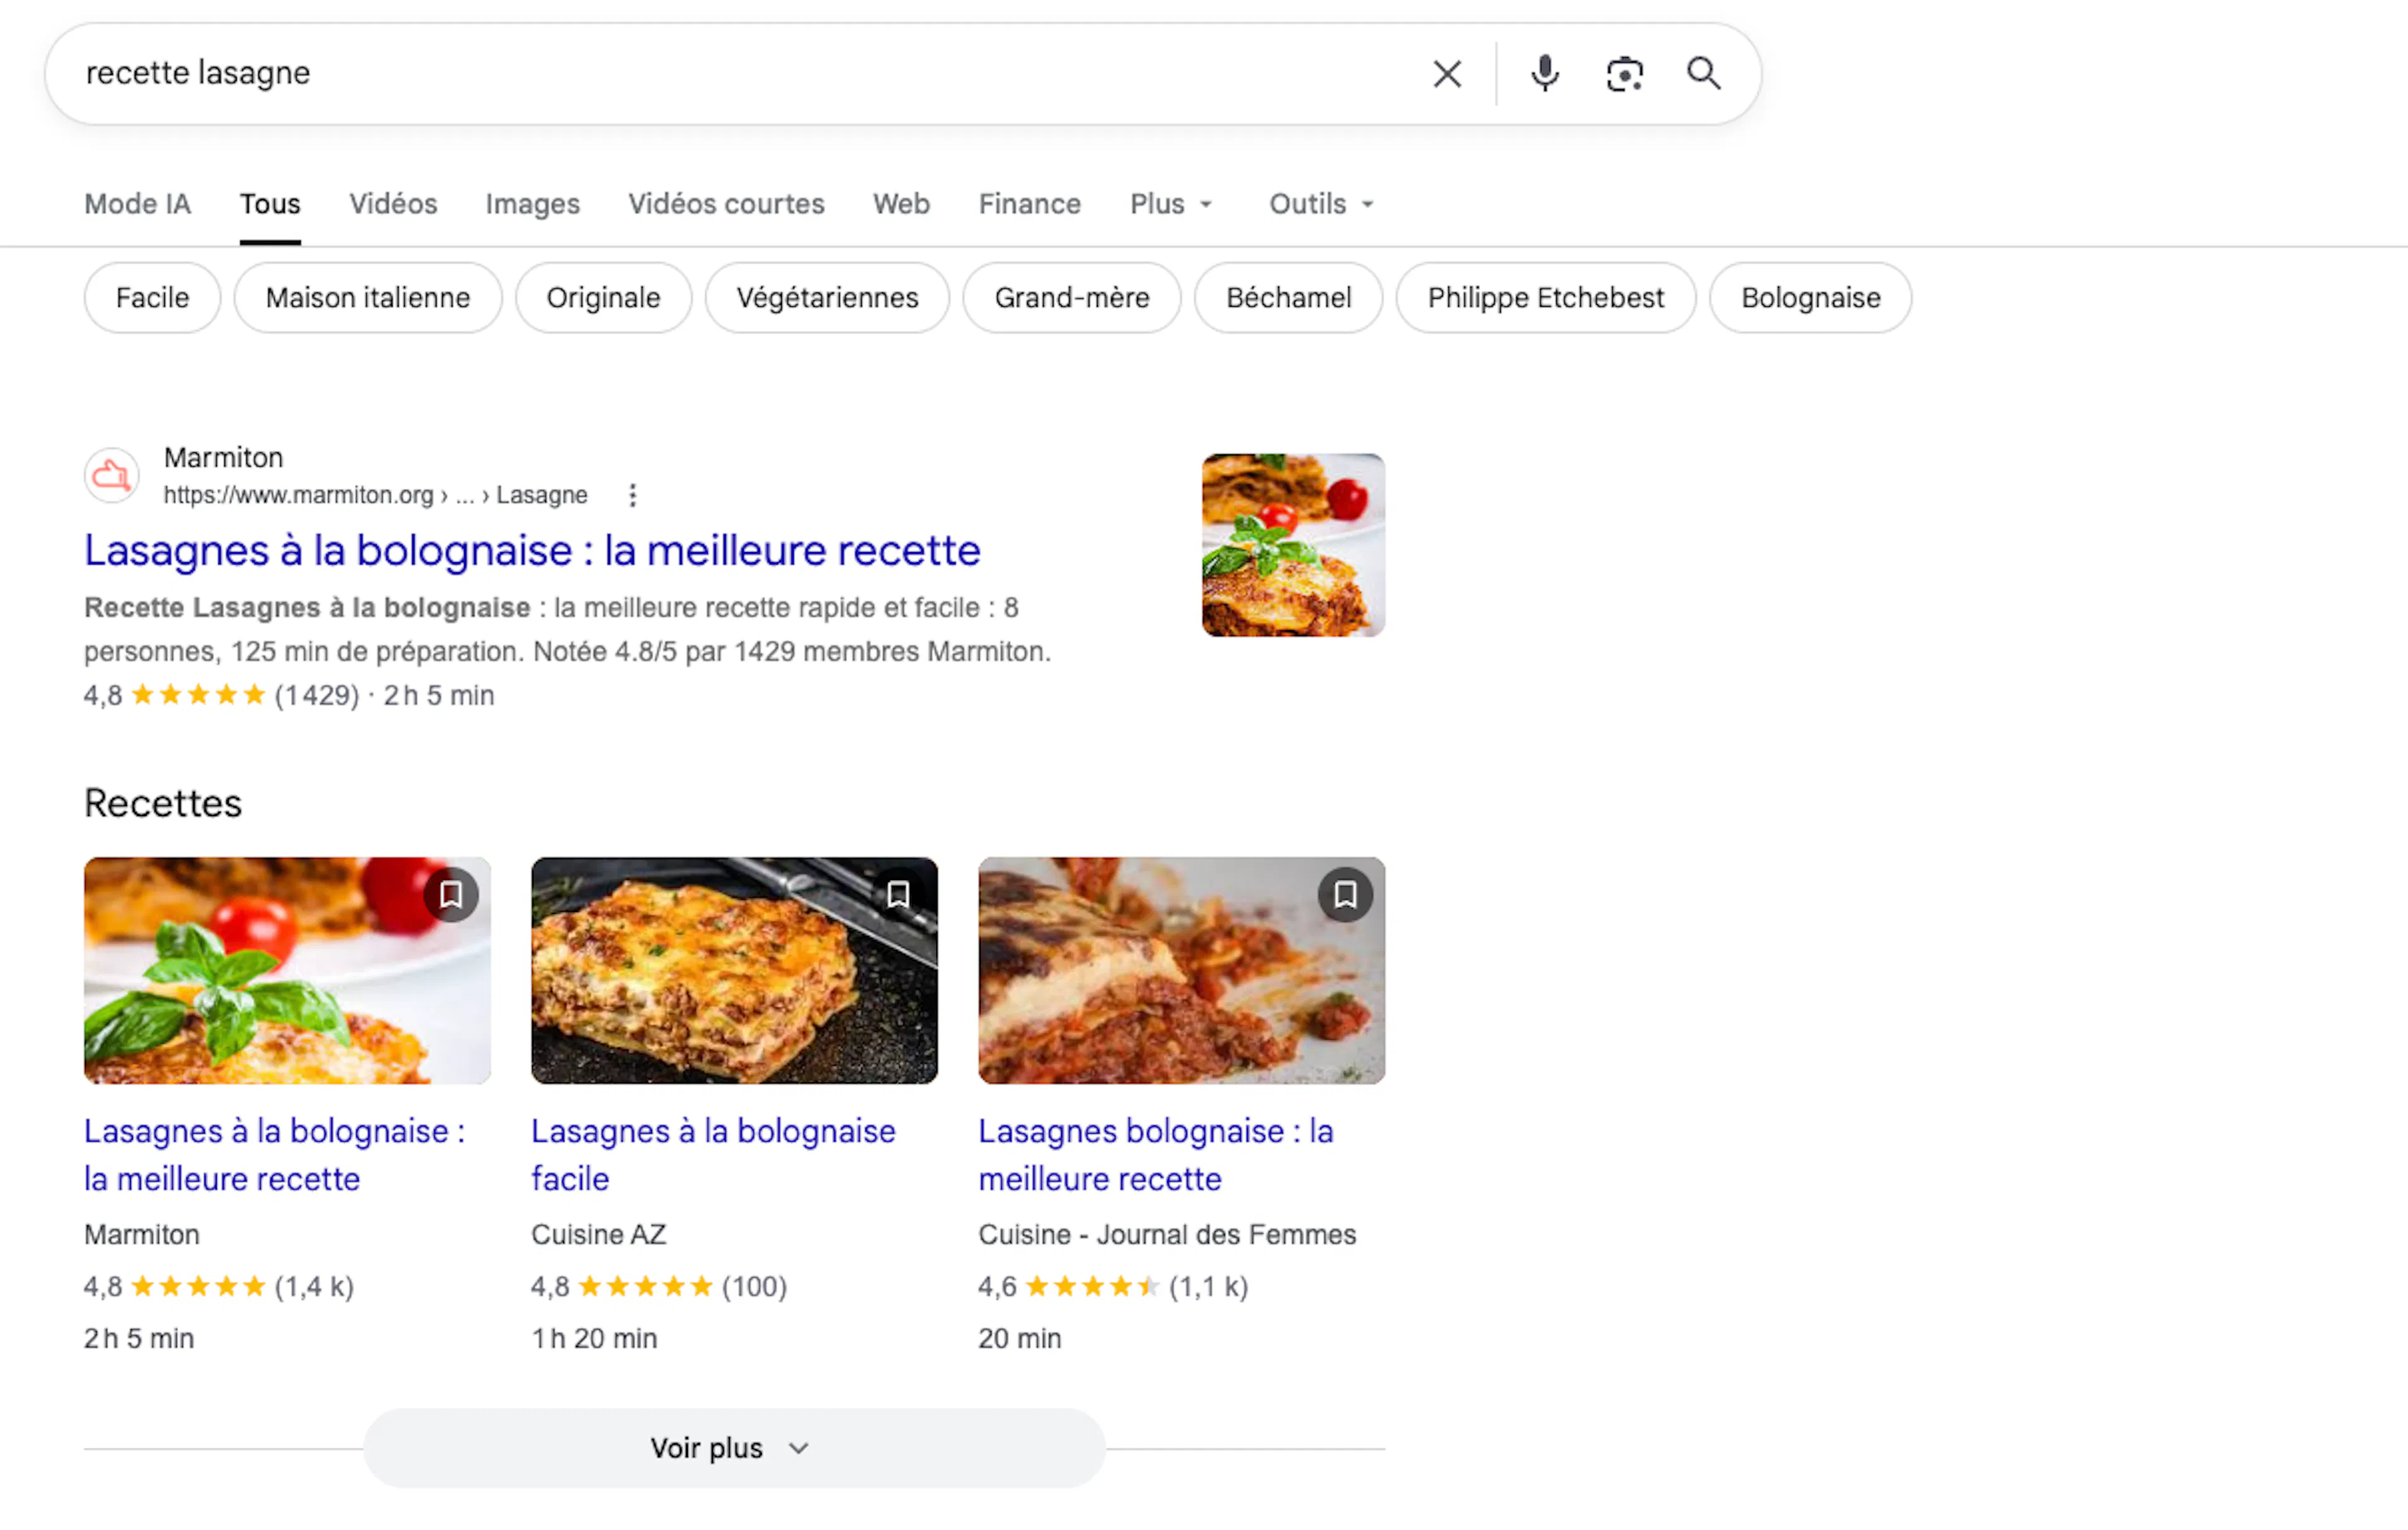The image size is (2408, 1530).
Task: Switch to the Web tab
Action: [x=901, y=204]
